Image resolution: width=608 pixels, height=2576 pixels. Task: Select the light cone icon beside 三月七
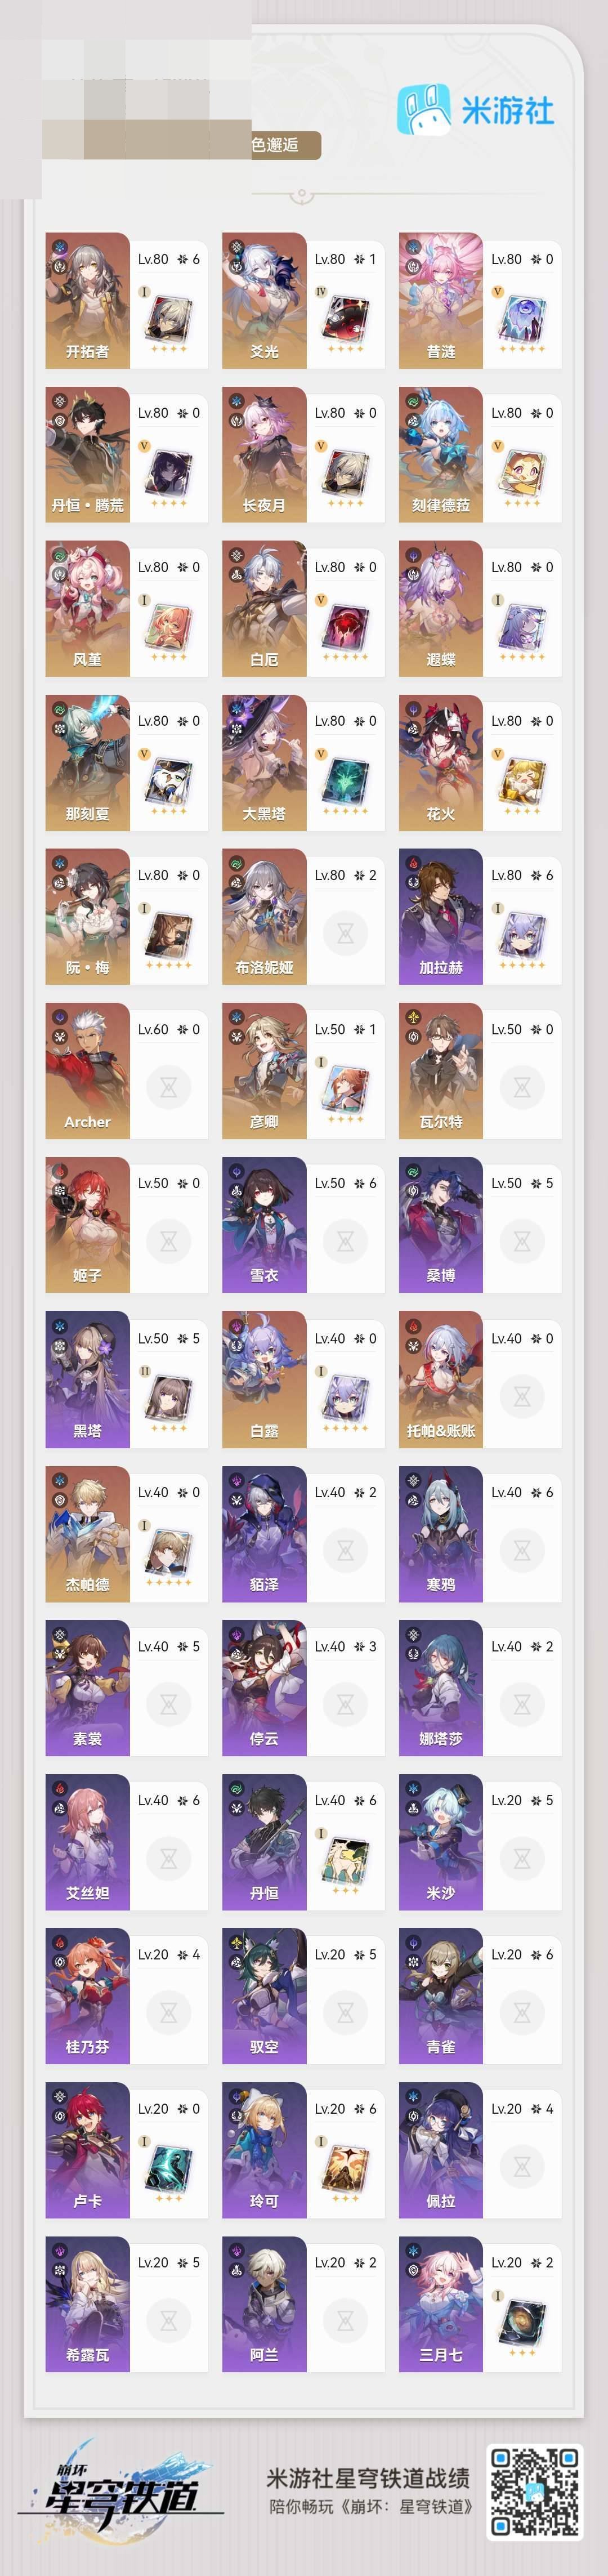click(x=522, y=2320)
